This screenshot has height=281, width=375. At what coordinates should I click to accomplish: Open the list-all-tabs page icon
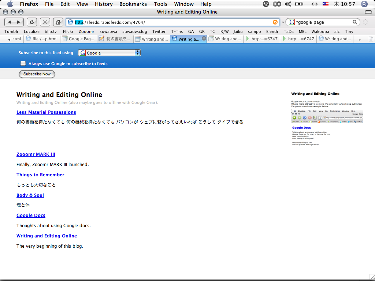371,39
